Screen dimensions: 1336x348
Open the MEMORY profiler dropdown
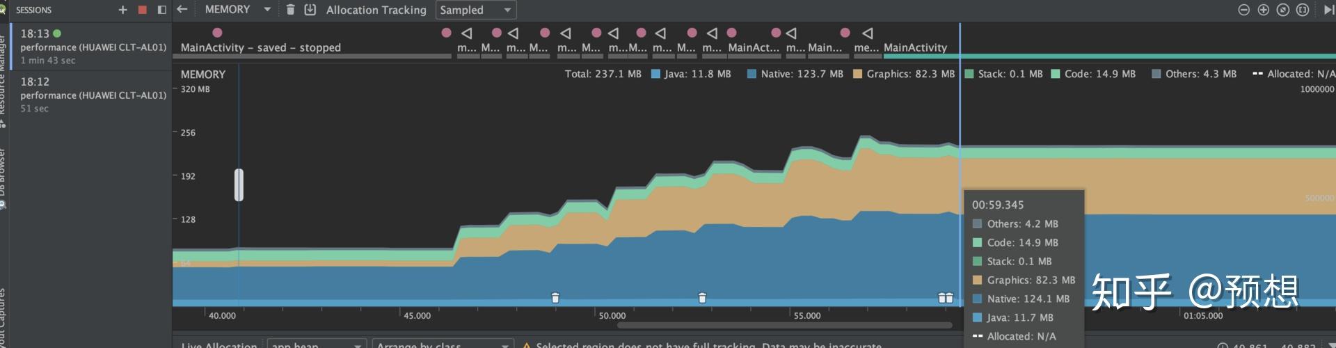(237, 10)
